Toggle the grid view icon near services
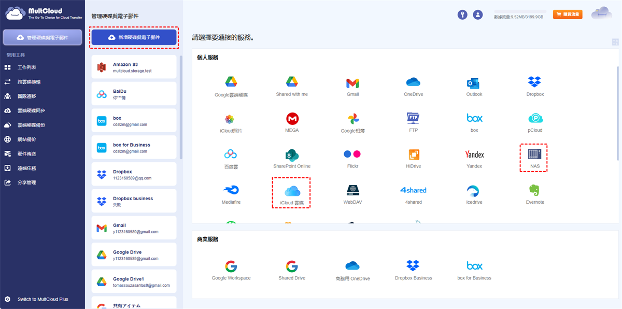The height and width of the screenshot is (309, 622). (615, 41)
